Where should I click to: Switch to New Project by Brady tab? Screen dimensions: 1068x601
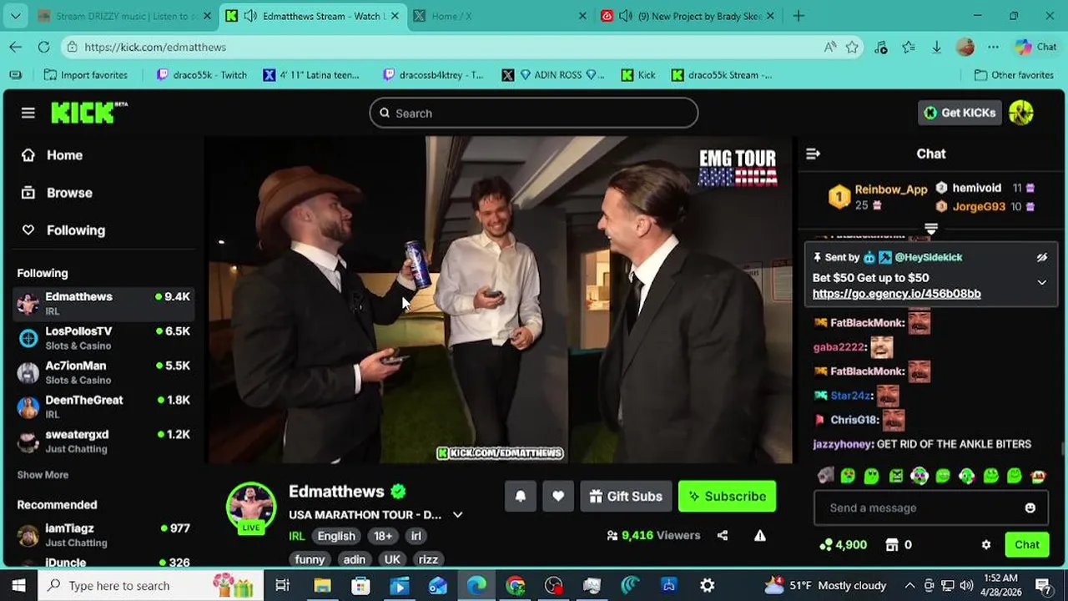pyautogui.click(x=688, y=16)
